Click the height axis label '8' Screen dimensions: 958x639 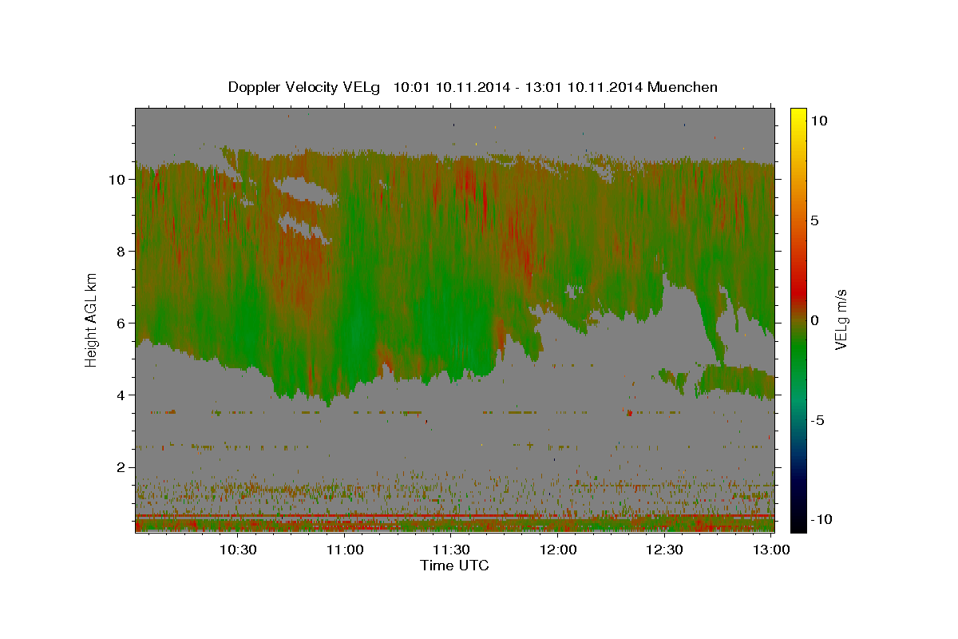tap(121, 252)
